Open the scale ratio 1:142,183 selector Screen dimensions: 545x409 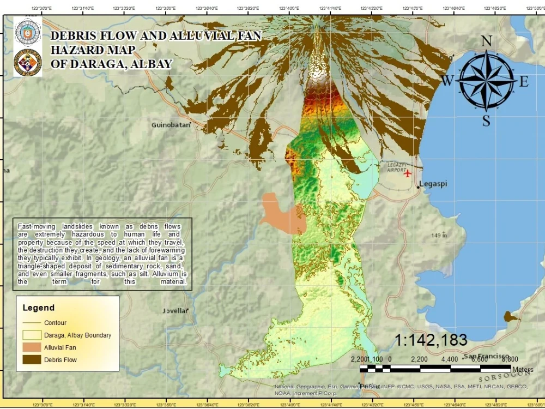[x=431, y=340]
